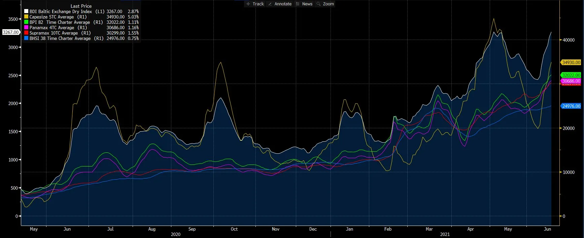Enable Track mode via its label
The width and height of the screenshot is (584, 238).
258,4
